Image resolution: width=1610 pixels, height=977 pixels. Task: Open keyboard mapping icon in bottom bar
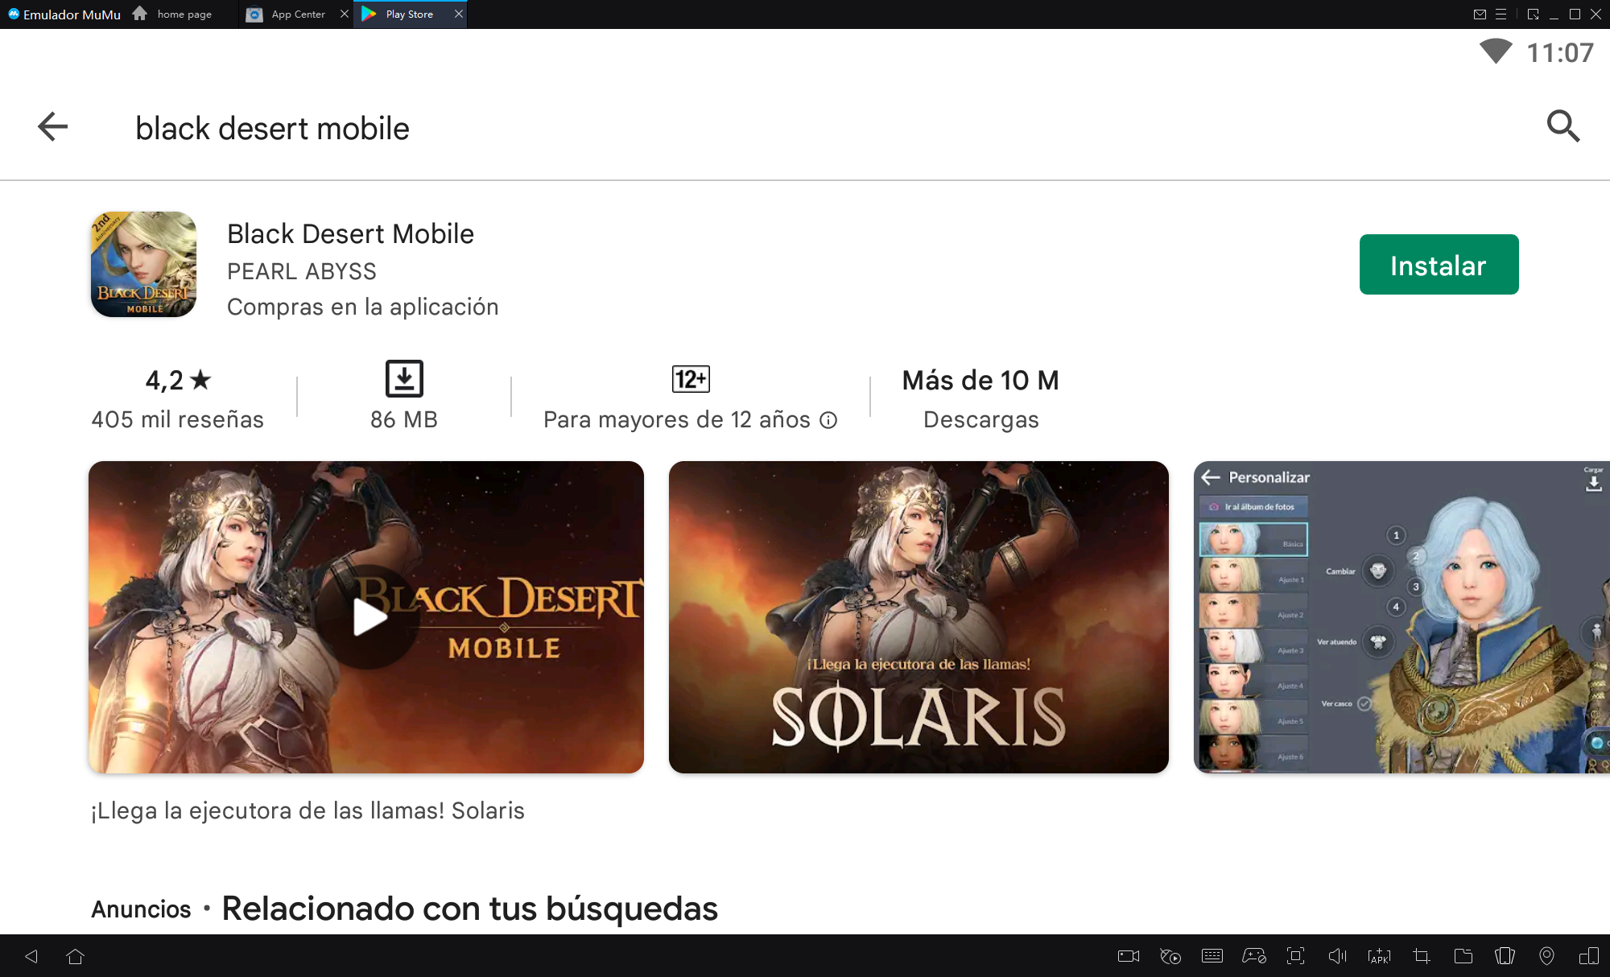tap(1212, 956)
